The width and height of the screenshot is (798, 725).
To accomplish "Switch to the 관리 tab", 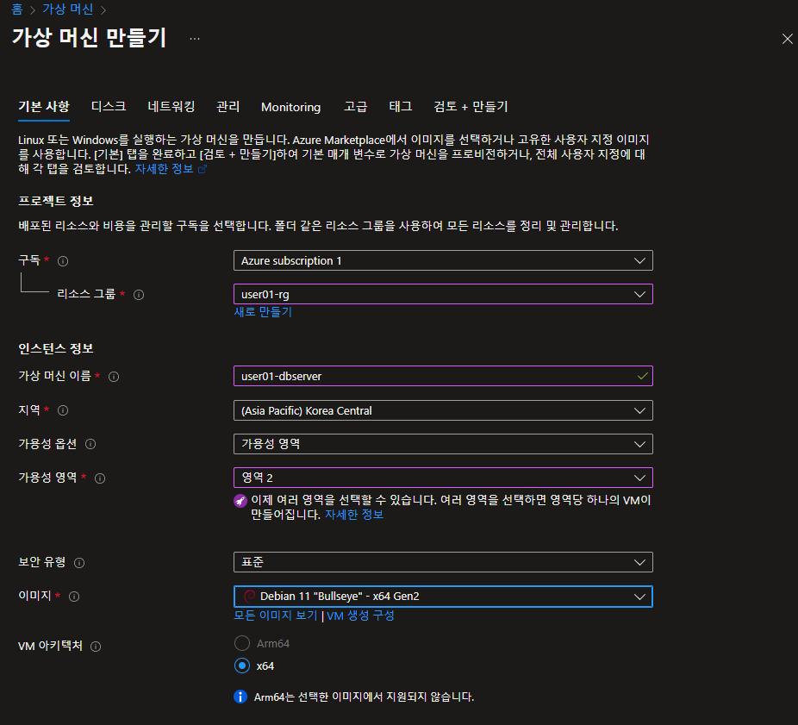I will click(228, 107).
